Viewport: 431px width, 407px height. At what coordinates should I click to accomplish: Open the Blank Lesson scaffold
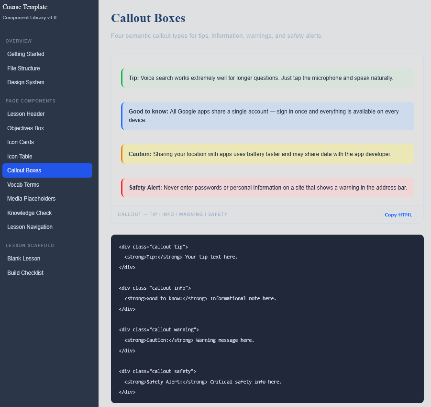(23, 259)
